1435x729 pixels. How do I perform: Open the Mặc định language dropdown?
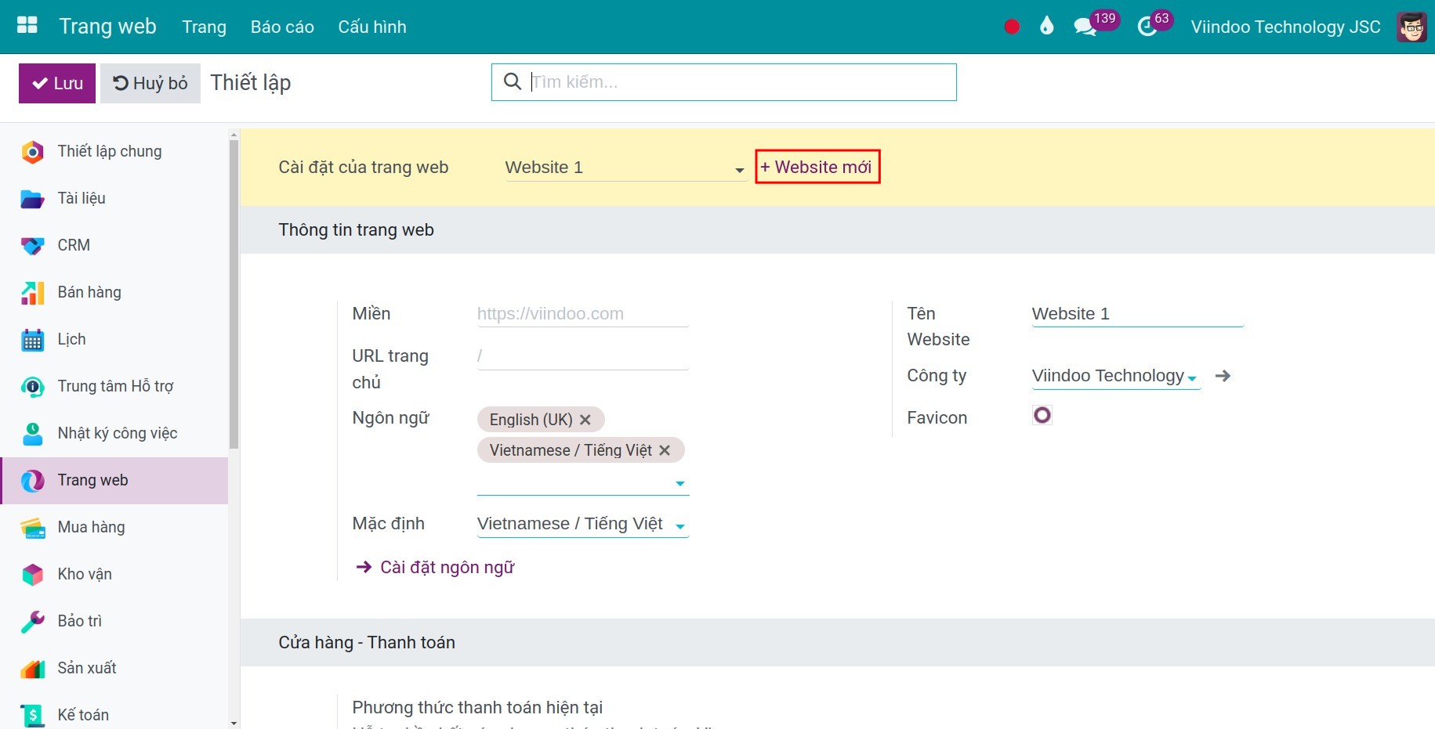pos(583,524)
